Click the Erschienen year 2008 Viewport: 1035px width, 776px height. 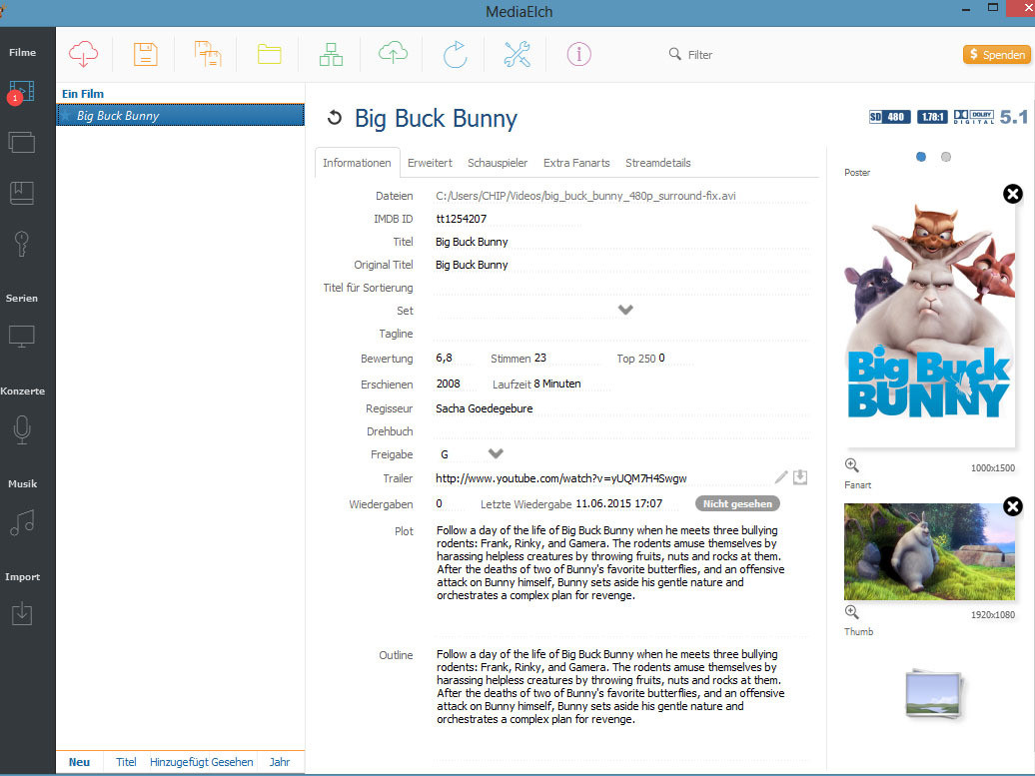pyautogui.click(x=456, y=385)
